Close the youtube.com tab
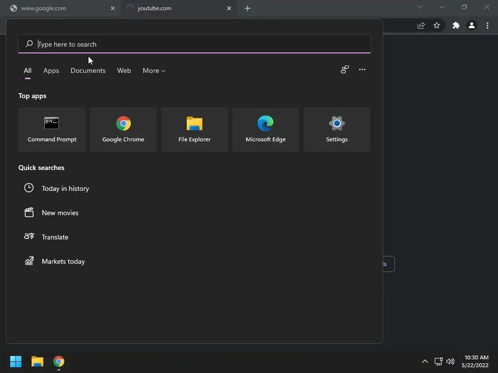Viewport: 498px width, 373px height. pos(229,8)
